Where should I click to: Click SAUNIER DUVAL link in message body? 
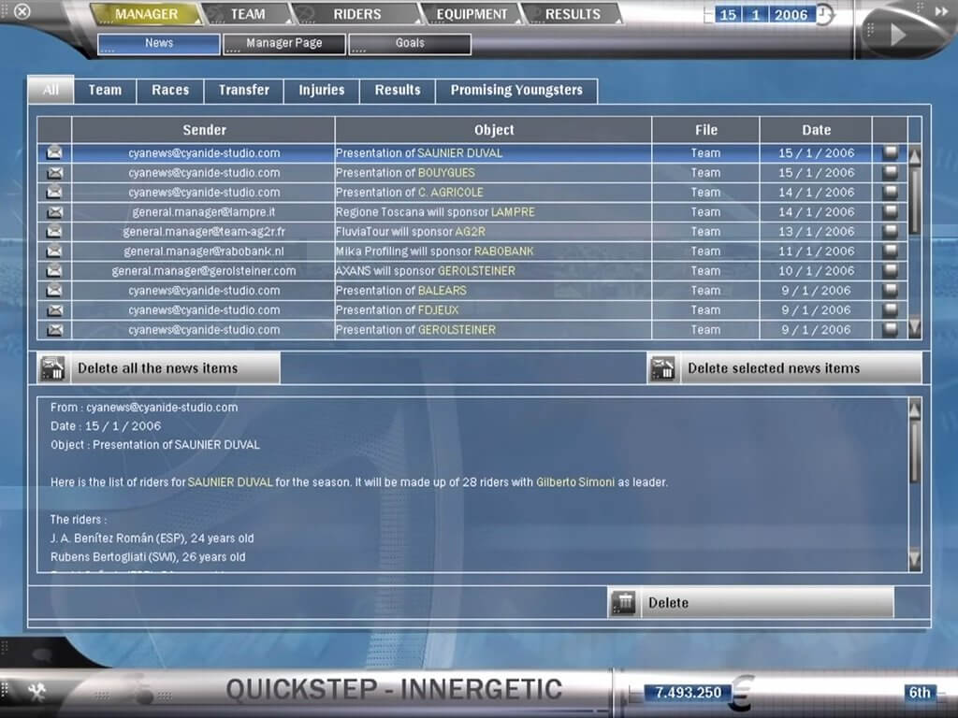[x=230, y=482]
